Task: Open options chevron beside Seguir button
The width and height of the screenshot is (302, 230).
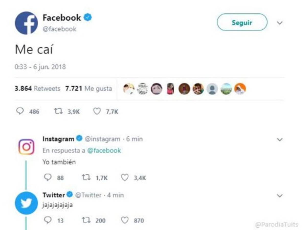Action: point(280,23)
